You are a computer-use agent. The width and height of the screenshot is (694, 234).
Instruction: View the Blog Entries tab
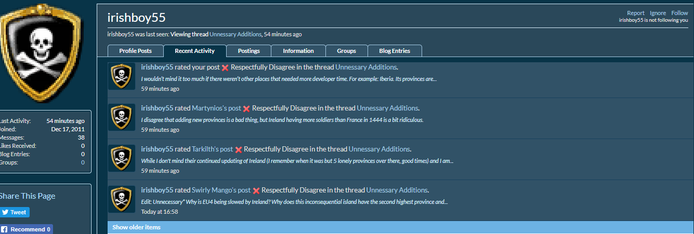pyautogui.click(x=395, y=51)
